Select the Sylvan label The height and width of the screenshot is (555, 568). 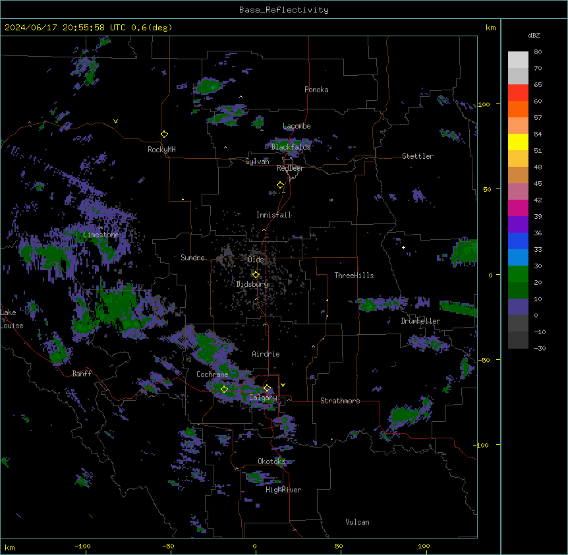tap(257, 161)
